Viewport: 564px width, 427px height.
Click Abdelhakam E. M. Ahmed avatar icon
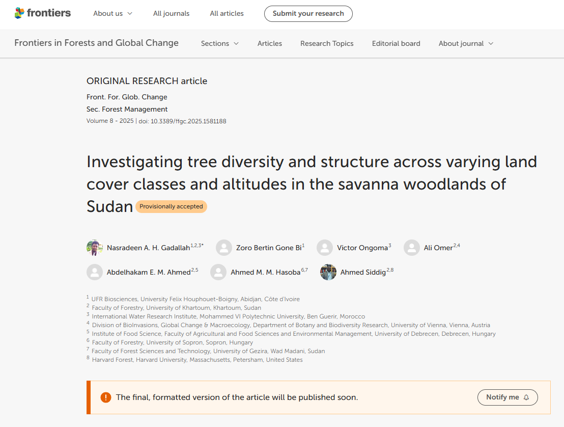click(x=95, y=272)
